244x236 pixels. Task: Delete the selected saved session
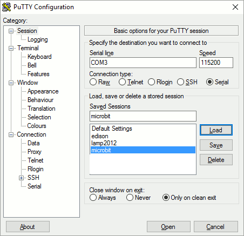click(216, 160)
